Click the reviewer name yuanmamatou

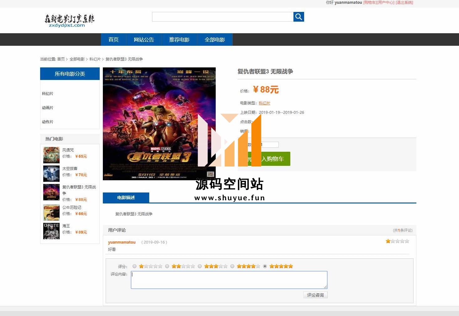(122, 242)
